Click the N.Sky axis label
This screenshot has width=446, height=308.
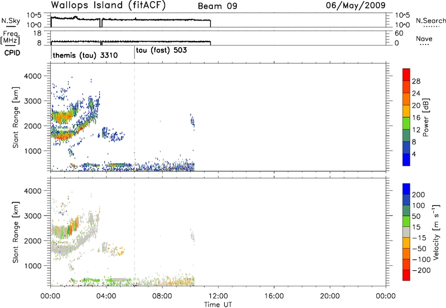[x=11, y=21]
